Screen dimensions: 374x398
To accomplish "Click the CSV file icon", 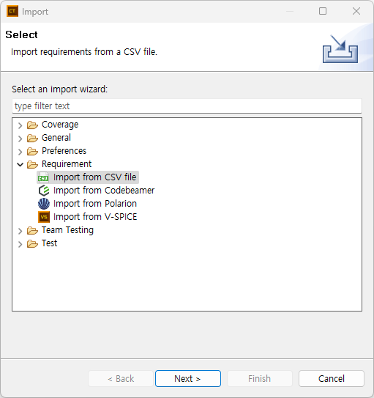I will click(43, 177).
